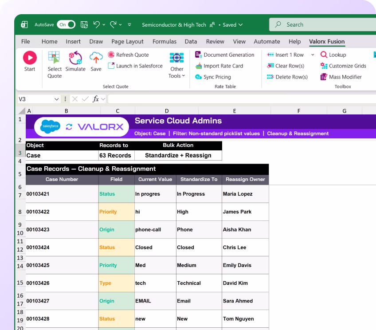Switch to the Insert tab
The height and width of the screenshot is (330, 376).
[x=73, y=42]
